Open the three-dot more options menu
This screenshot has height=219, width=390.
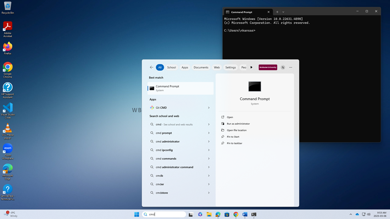(291, 68)
